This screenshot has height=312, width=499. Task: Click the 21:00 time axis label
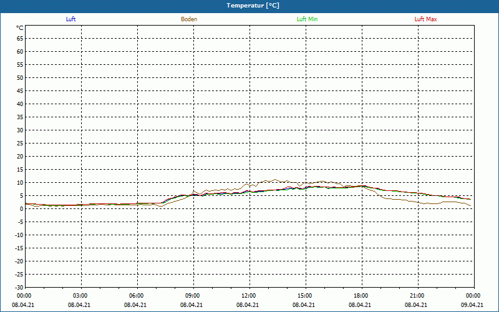coord(417,296)
